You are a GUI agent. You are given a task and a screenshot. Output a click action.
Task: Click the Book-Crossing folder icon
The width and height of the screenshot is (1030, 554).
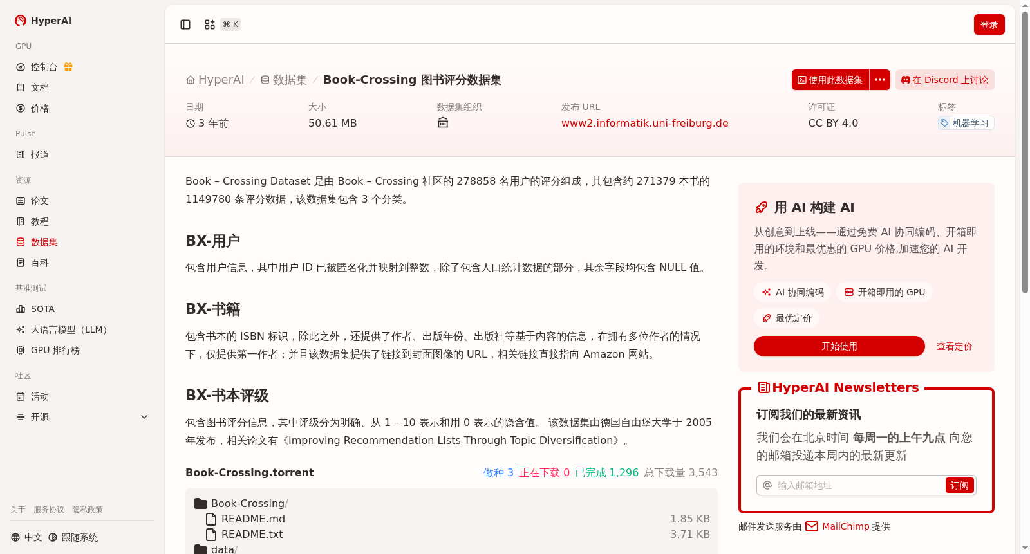point(201,503)
